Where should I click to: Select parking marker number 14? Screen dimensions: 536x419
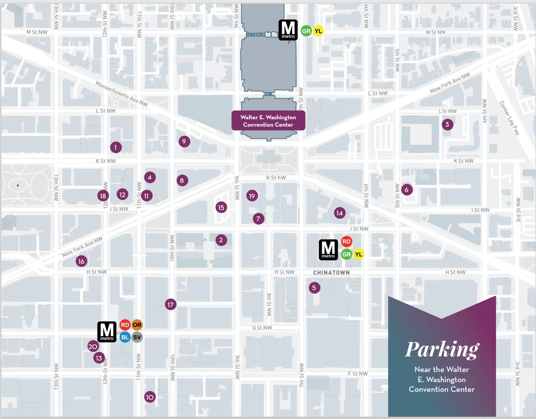[340, 213]
